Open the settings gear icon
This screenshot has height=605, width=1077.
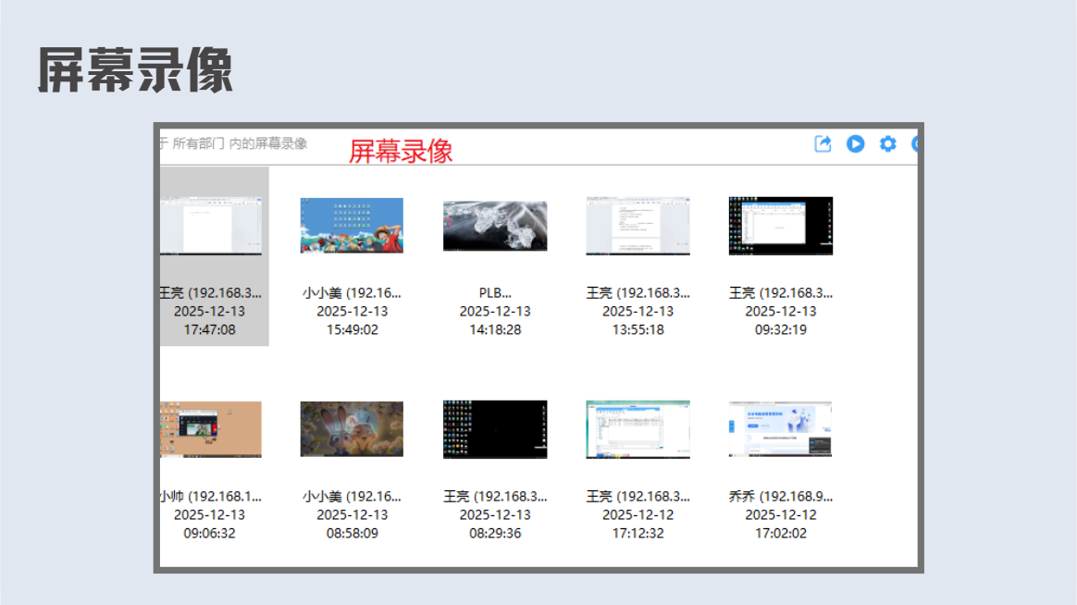[x=887, y=143]
